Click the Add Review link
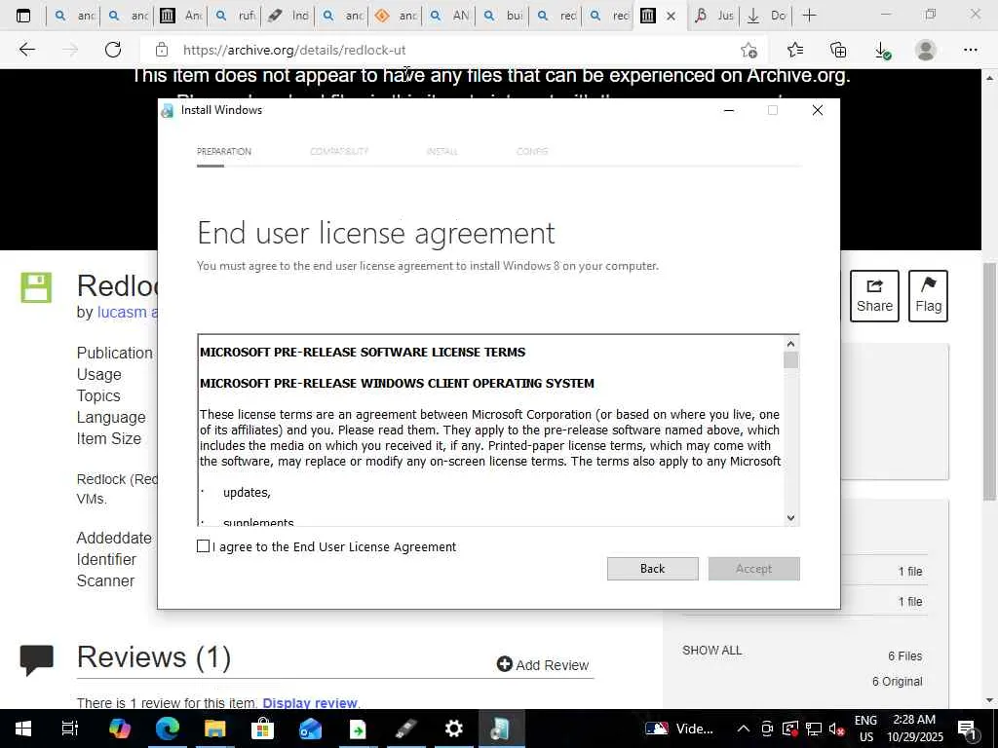The height and width of the screenshot is (748, 998). pos(543,664)
